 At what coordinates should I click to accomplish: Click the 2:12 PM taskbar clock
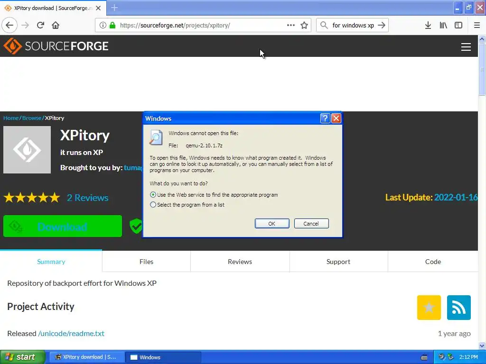point(468,357)
